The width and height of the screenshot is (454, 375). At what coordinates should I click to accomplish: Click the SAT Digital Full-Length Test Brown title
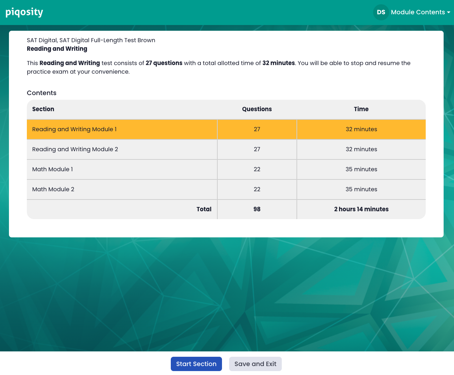point(91,40)
